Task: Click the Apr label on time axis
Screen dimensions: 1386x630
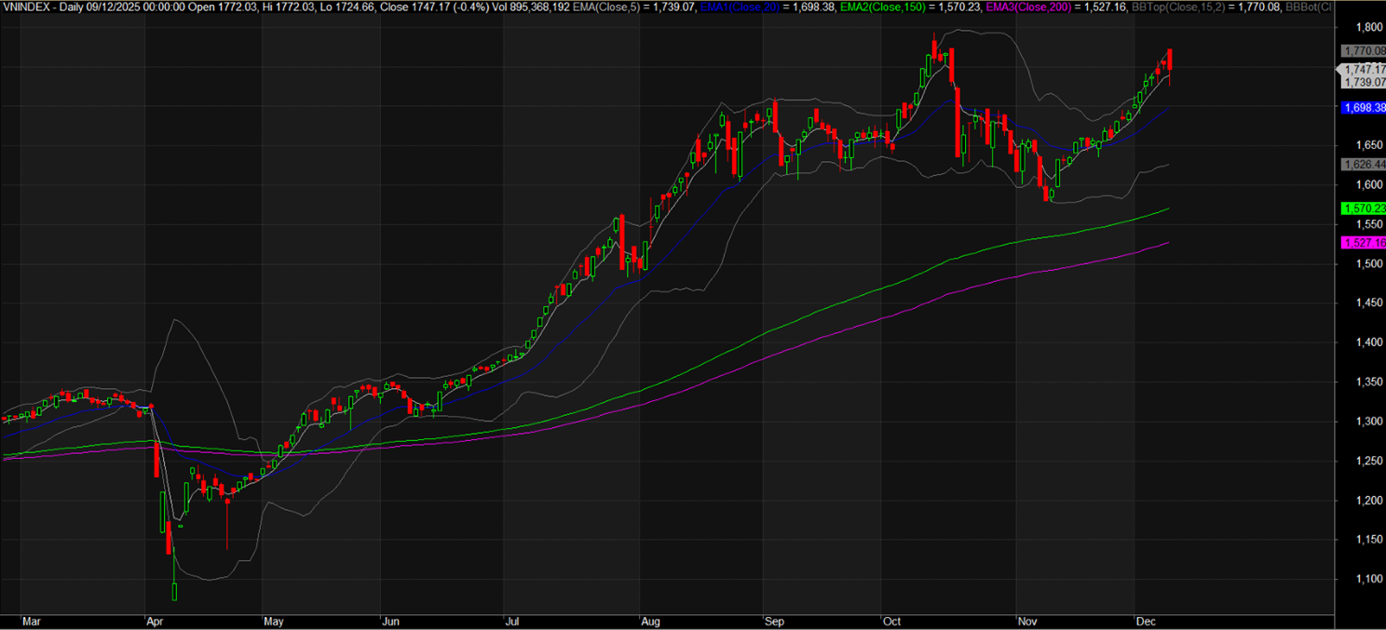Action: click(155, 620)
